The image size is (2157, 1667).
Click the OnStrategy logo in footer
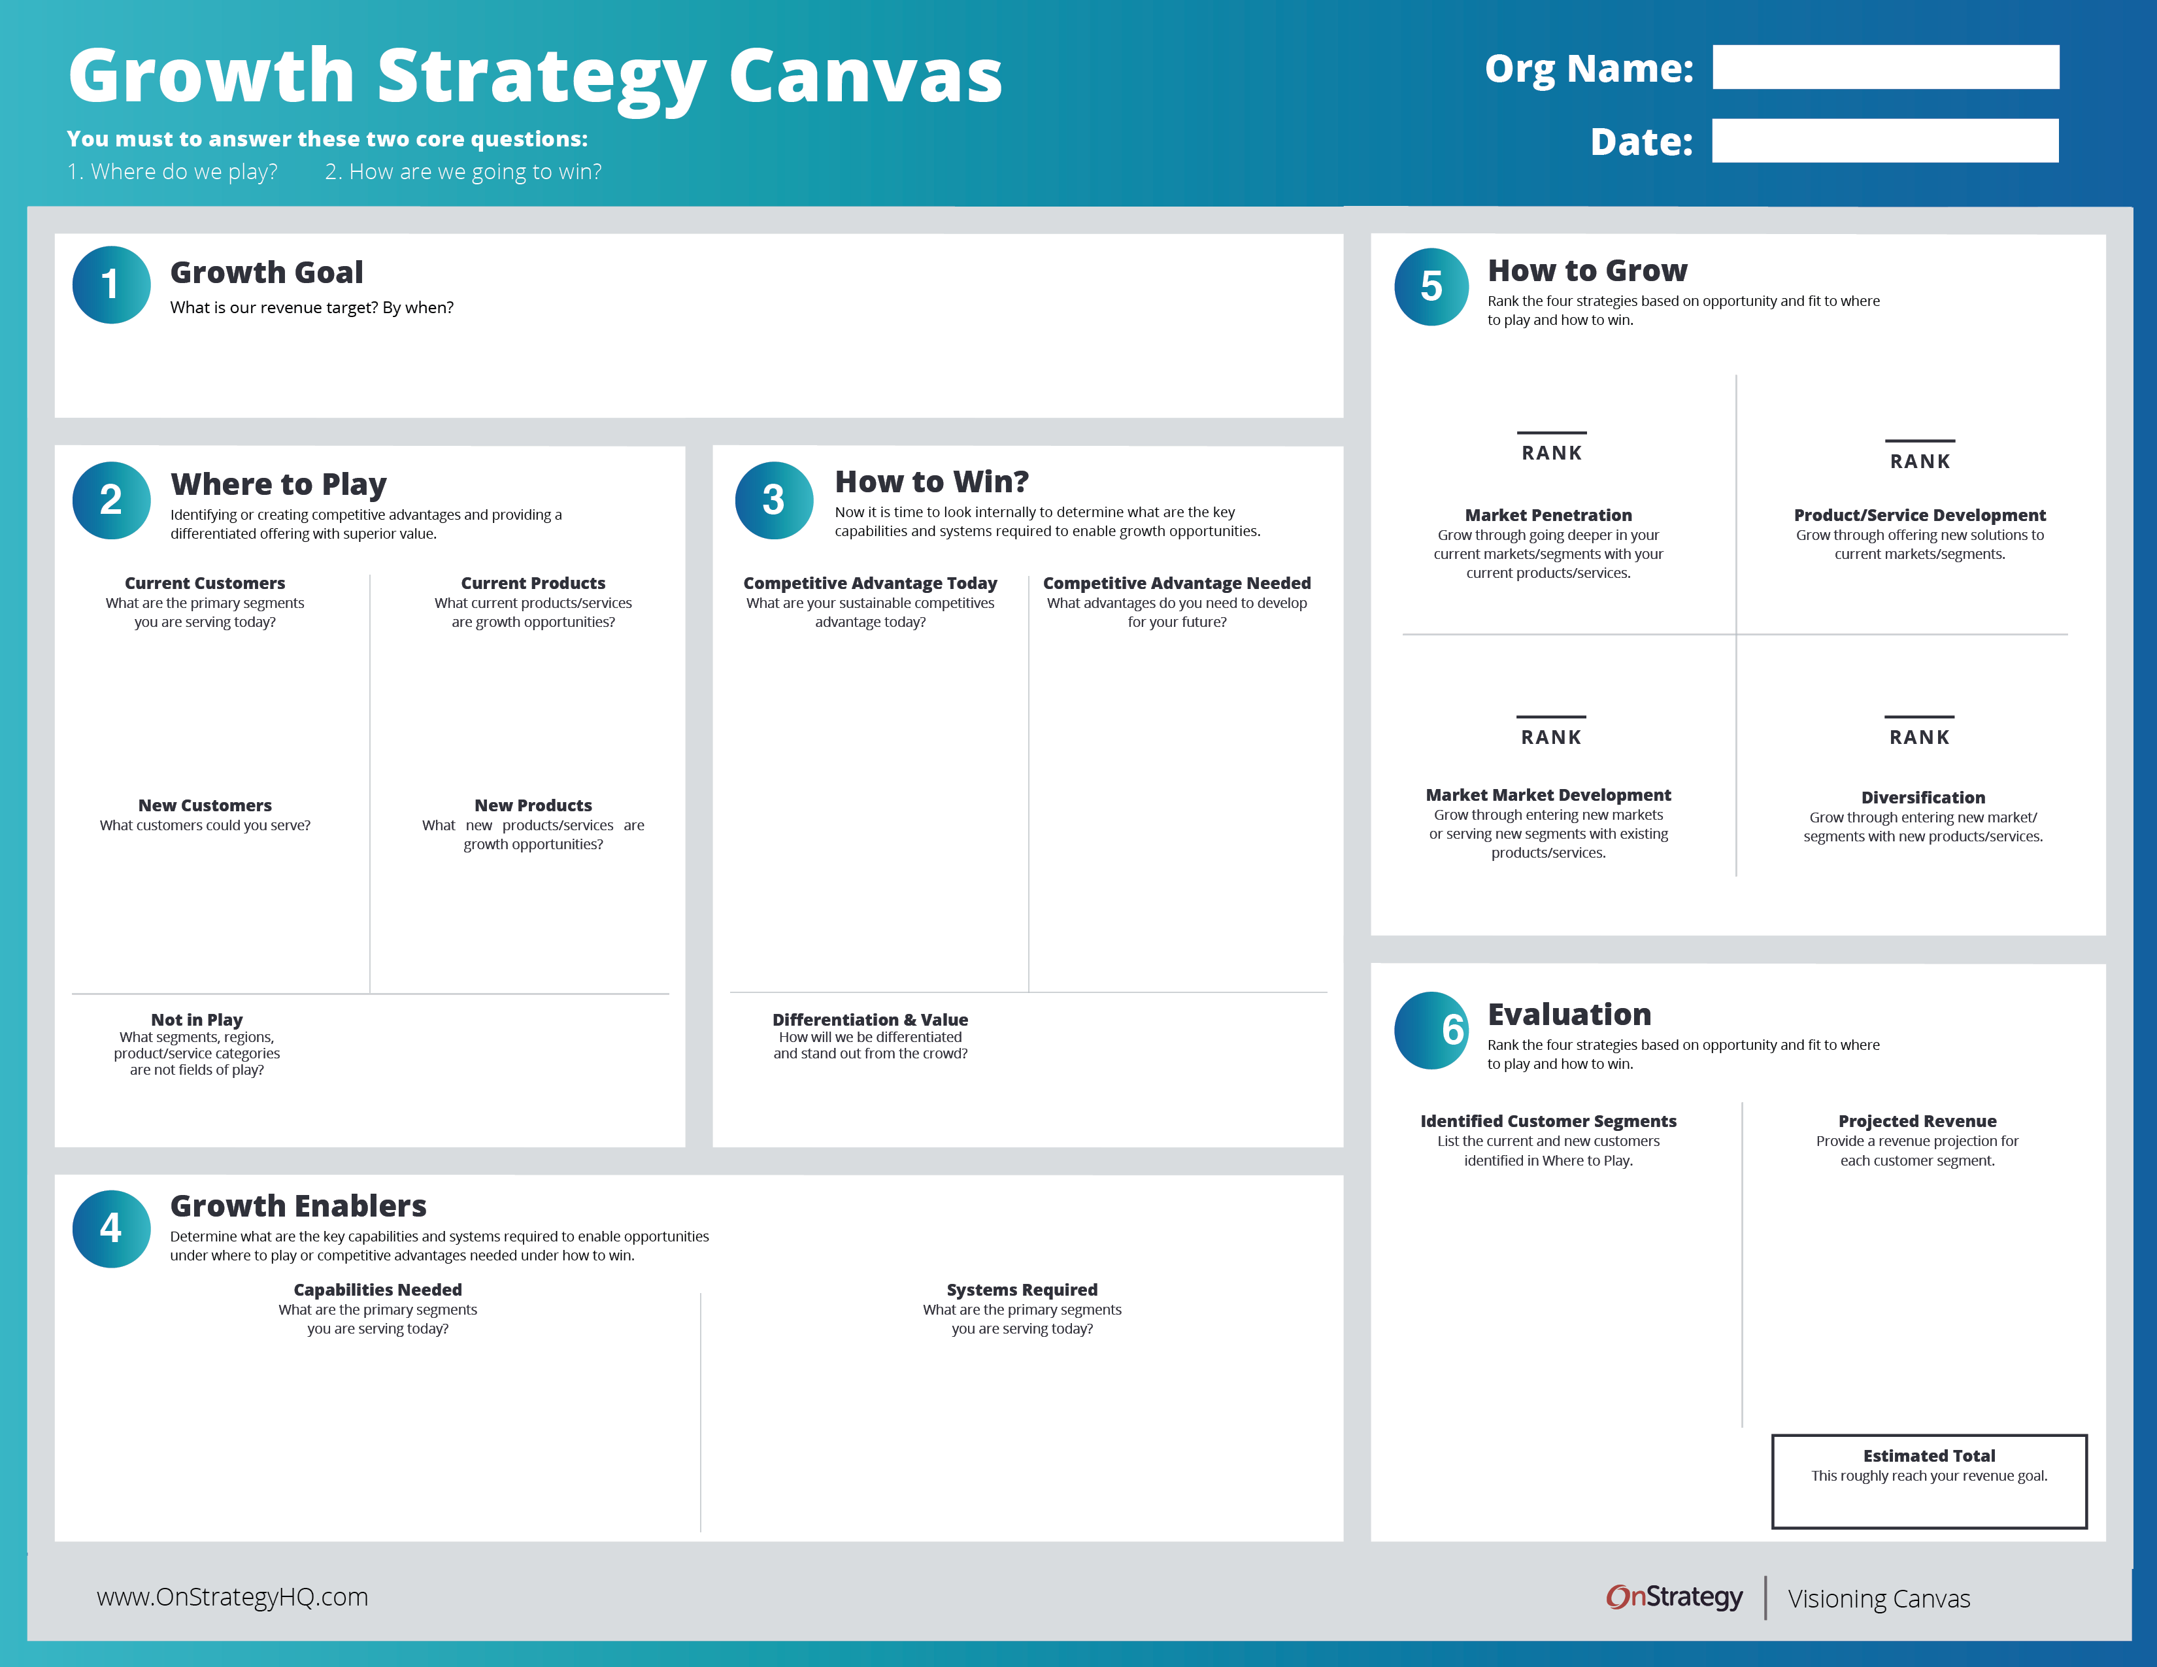[1674, 1597]
